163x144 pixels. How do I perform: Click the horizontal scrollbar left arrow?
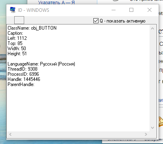[10, 134]
